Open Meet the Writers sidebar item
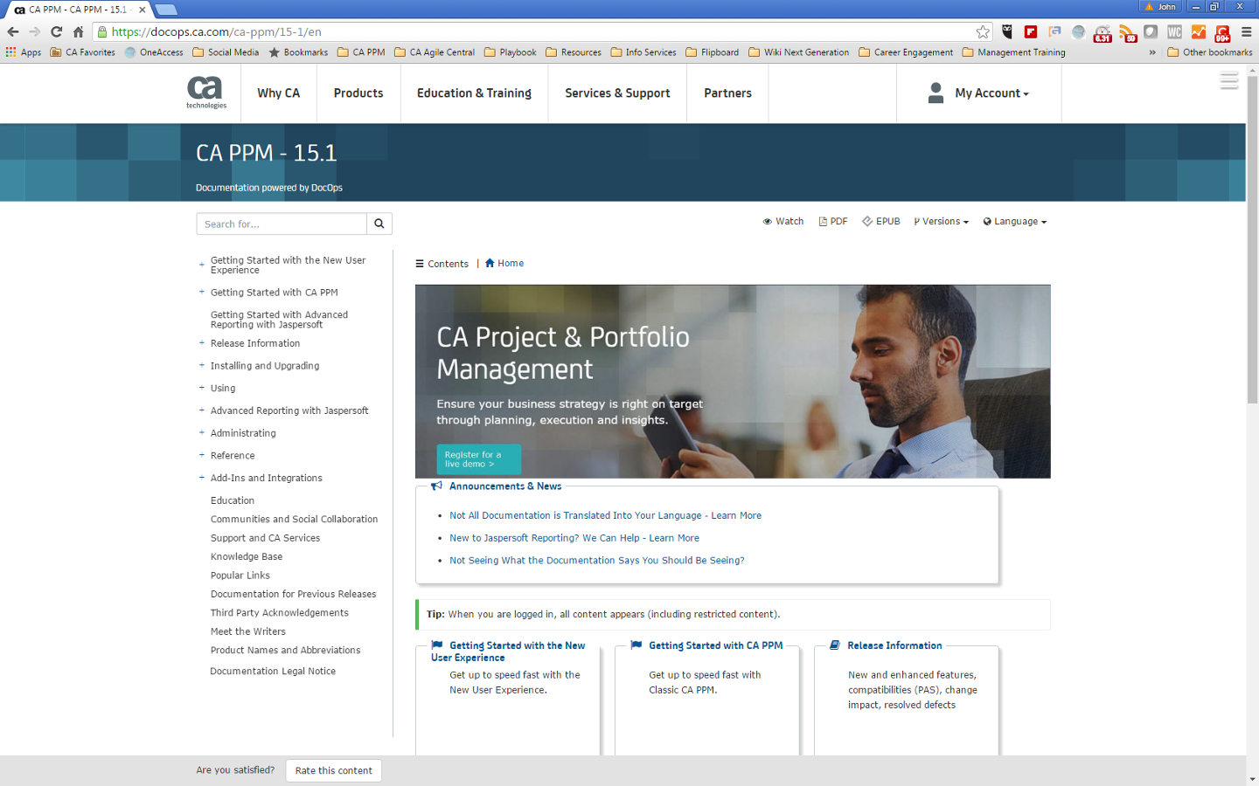1259x786 pixels. pyautogui.click(x=248, y=631)
